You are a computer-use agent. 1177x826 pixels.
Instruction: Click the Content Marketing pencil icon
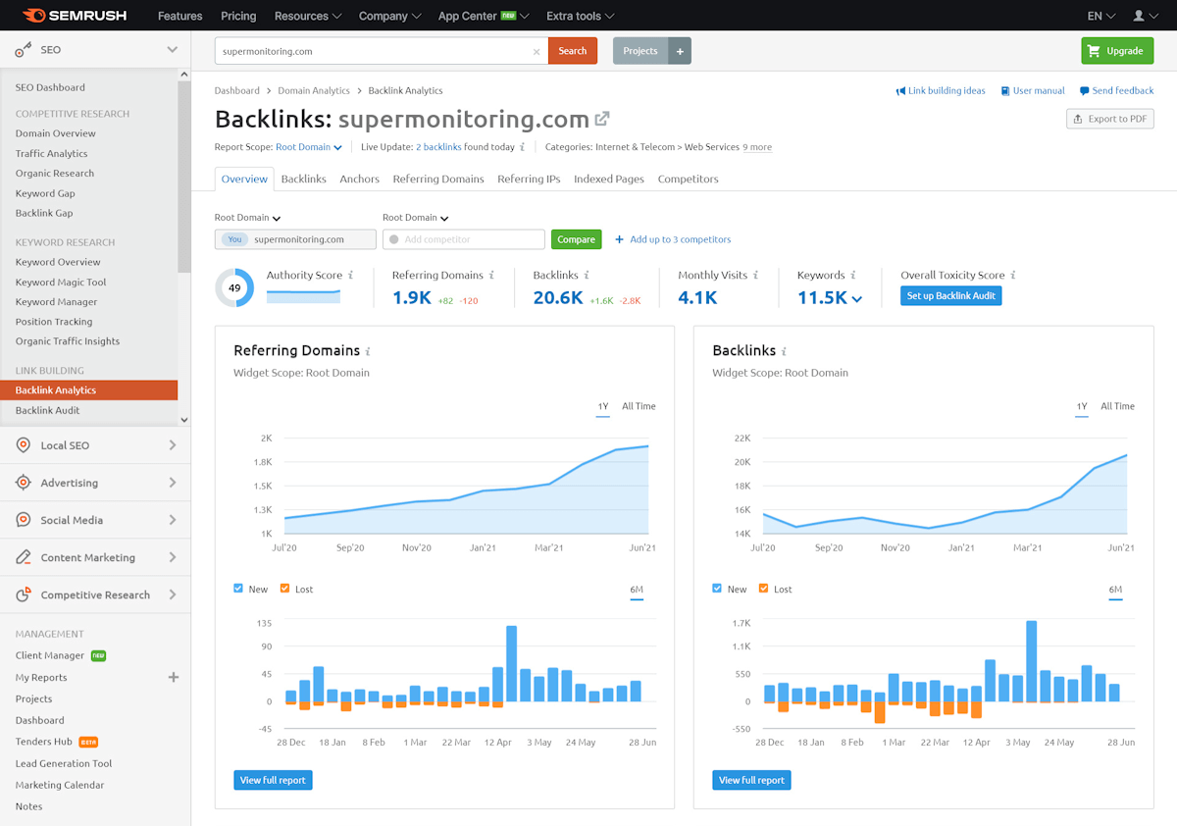click(x=23, y=557)
